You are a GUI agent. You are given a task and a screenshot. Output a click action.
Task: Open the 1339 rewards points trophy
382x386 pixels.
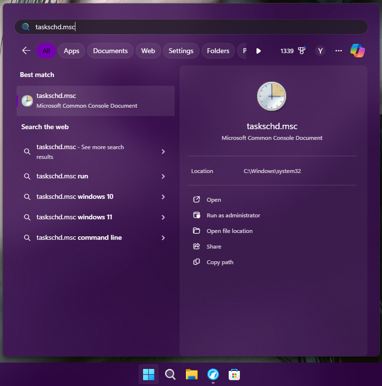tap(293, 51)
